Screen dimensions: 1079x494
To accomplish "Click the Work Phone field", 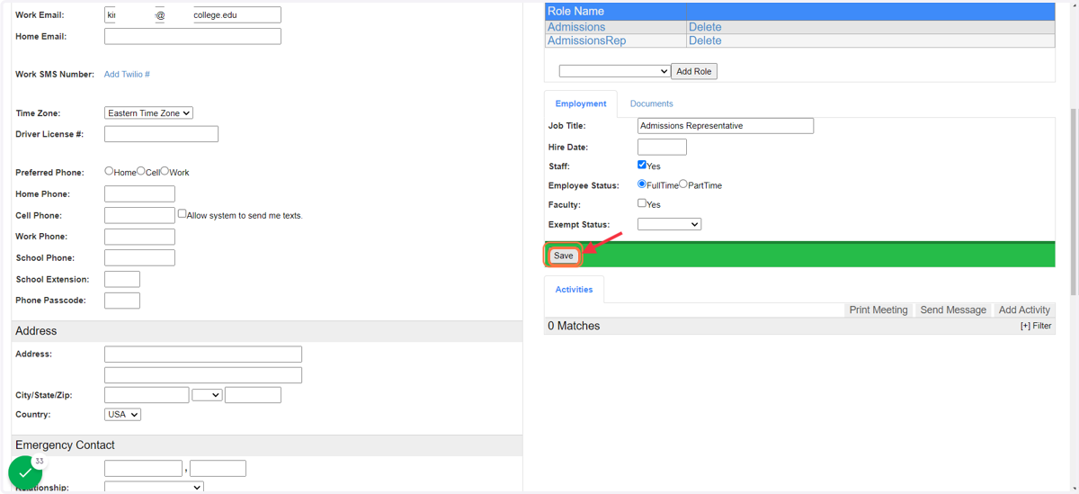I will coord(139,237).
